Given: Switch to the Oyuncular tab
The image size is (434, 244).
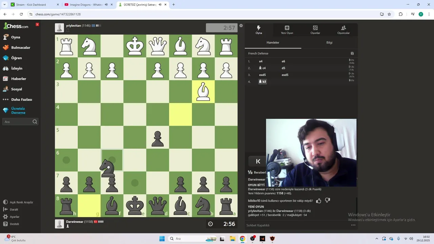Looking at the screenshot, I should tap(343, 30).
